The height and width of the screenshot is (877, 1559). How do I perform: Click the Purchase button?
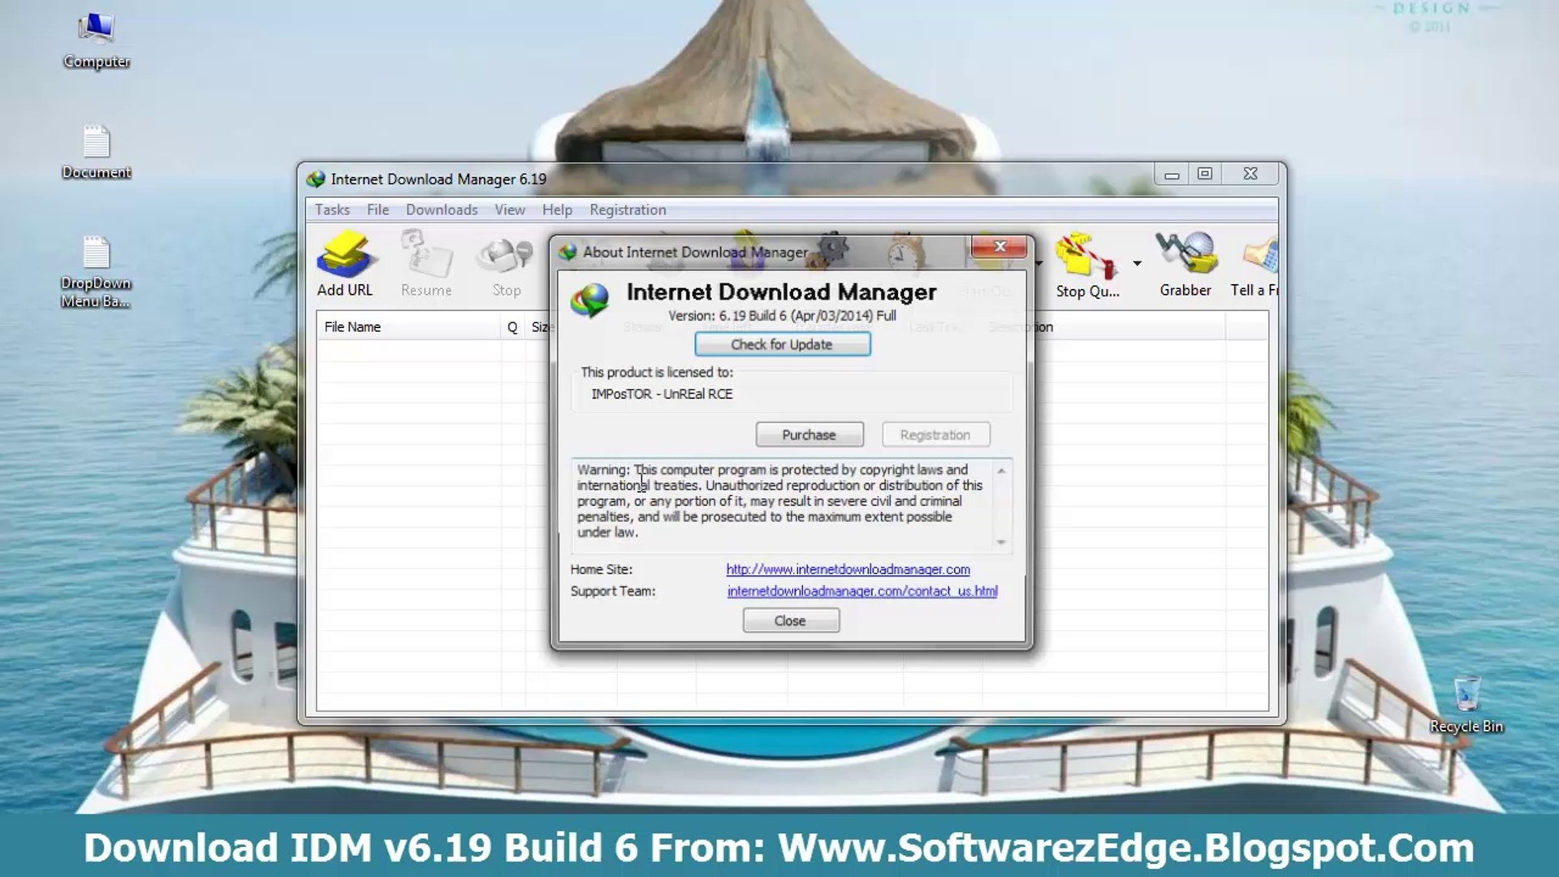point(809,434)
